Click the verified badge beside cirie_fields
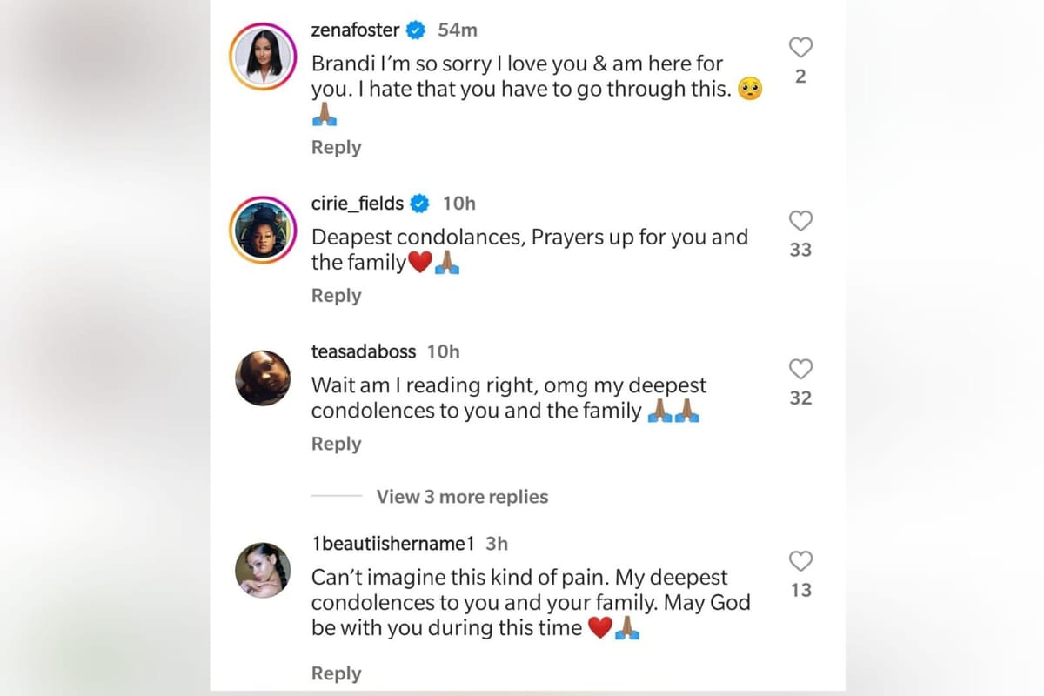 tap(420, 204)
